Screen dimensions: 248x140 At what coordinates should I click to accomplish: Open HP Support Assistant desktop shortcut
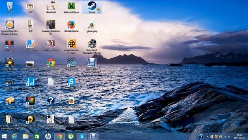pos(51,100)
